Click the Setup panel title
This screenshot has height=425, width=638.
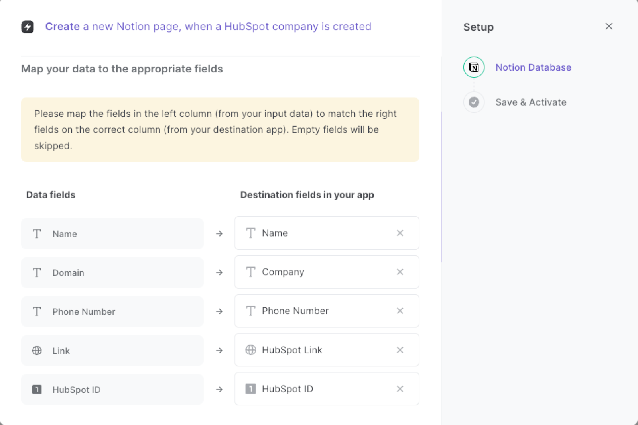(x=478, y=27)
